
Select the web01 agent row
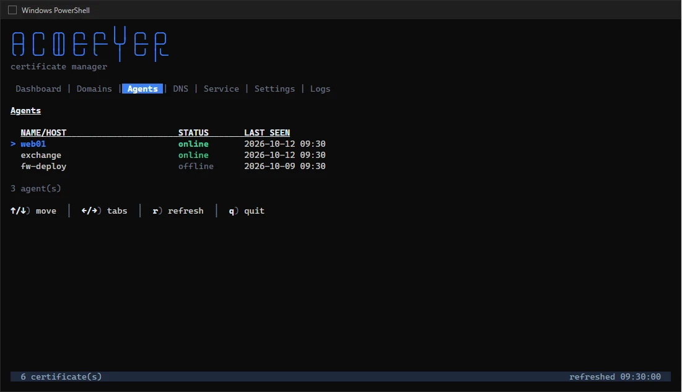[x=168, y=144]
